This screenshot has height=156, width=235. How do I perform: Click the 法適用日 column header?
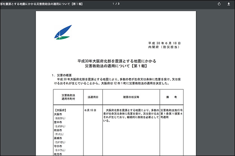coord(92,96)
